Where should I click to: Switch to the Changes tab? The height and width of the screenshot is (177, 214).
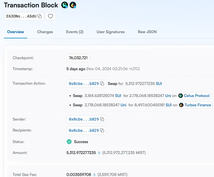click(45, 32)
